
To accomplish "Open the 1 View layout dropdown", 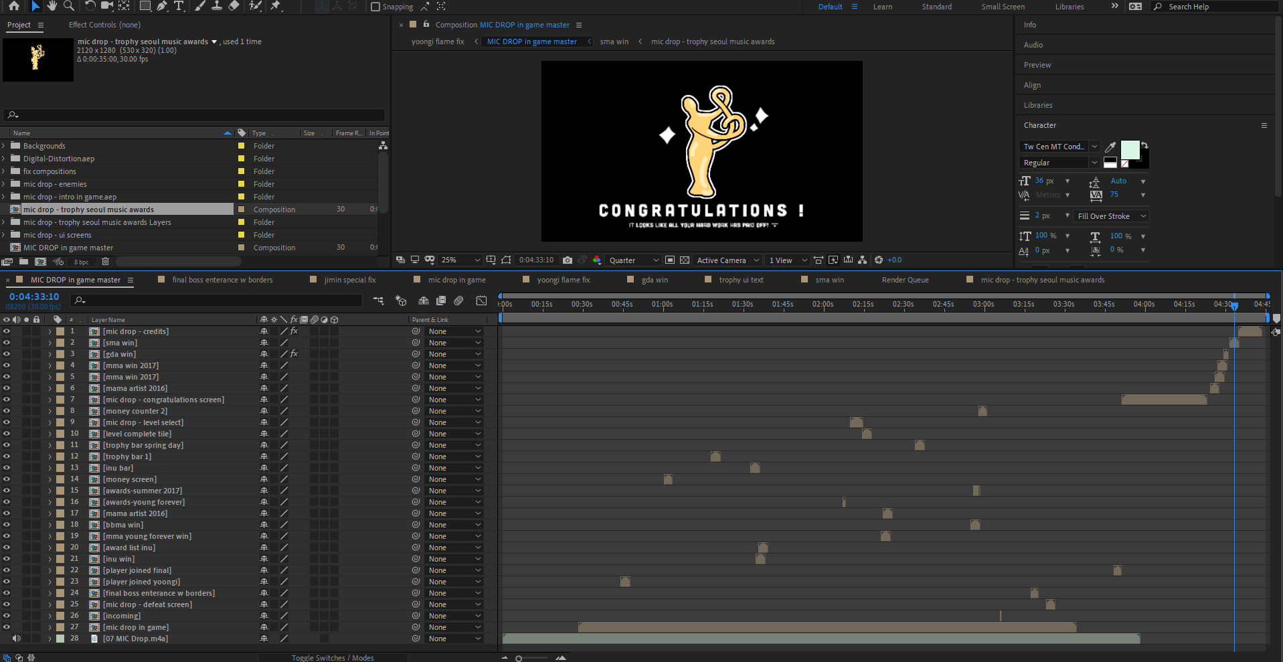I will coord(788,260).
